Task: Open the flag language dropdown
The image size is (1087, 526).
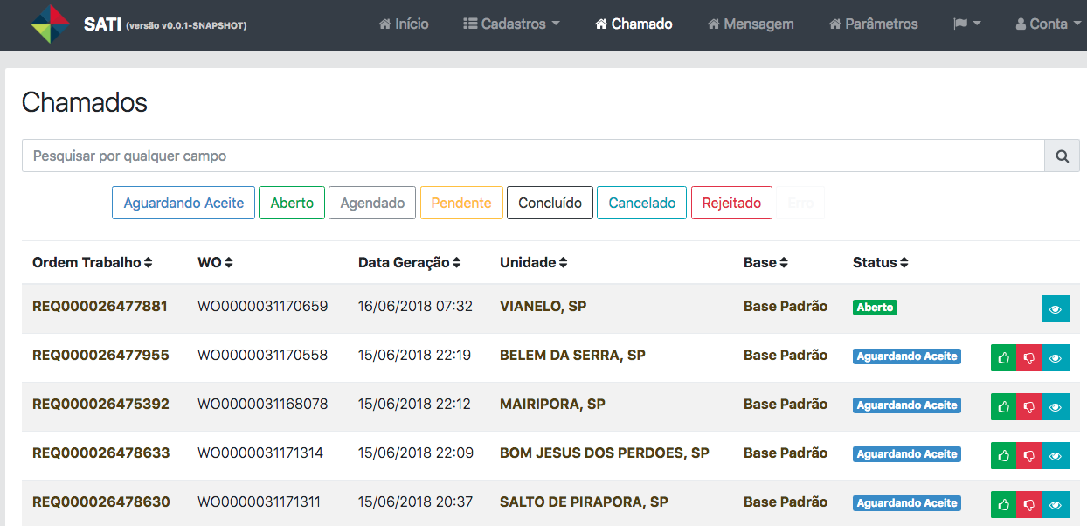Action: pyautogui.click(x=966, y=24)
